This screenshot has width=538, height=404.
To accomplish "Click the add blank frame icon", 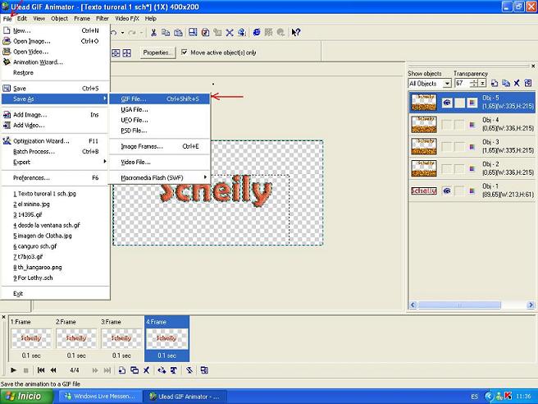I will click(x=122, y=370).
